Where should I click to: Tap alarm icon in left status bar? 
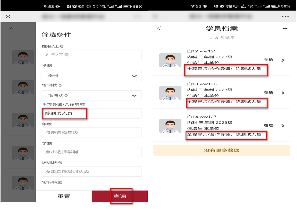click(x=74, y=7)
